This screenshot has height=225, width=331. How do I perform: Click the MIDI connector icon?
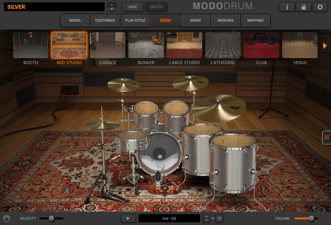coord(7,218)
